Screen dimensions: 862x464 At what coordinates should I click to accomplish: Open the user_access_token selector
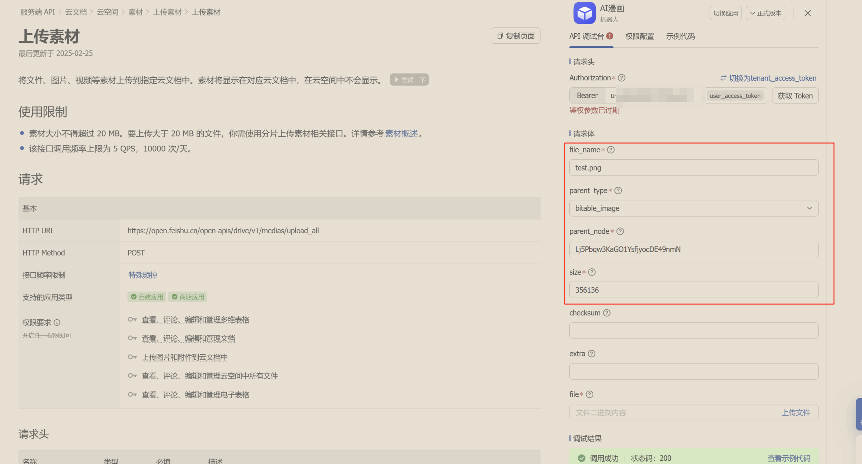click(x=735, y=95)
